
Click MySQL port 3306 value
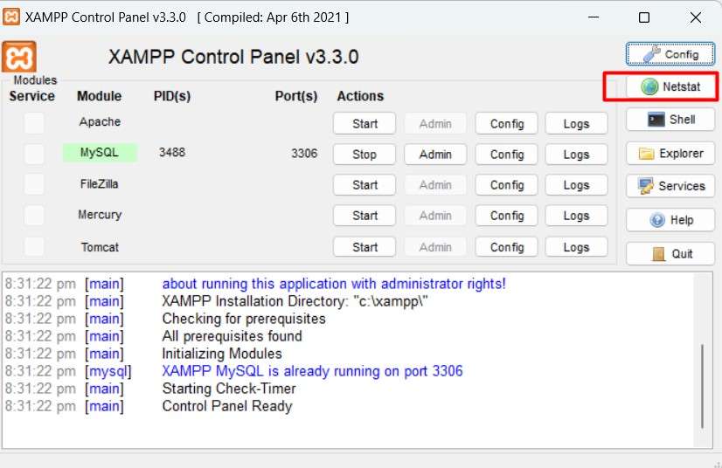(304, 154)
